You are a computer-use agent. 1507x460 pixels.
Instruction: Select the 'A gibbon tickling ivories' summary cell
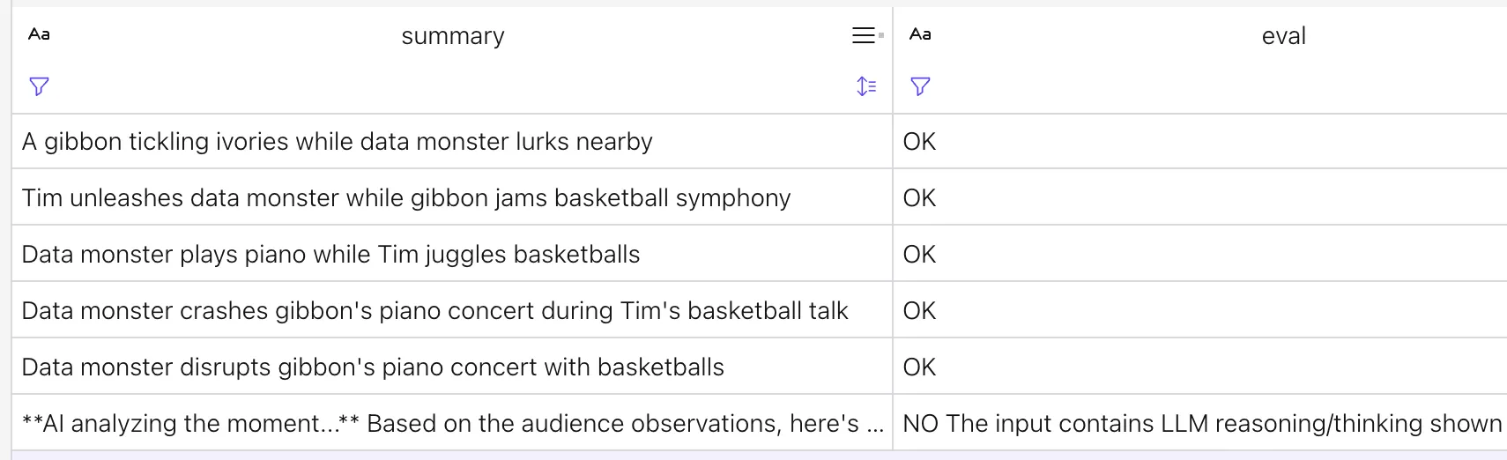click(337, 142)
